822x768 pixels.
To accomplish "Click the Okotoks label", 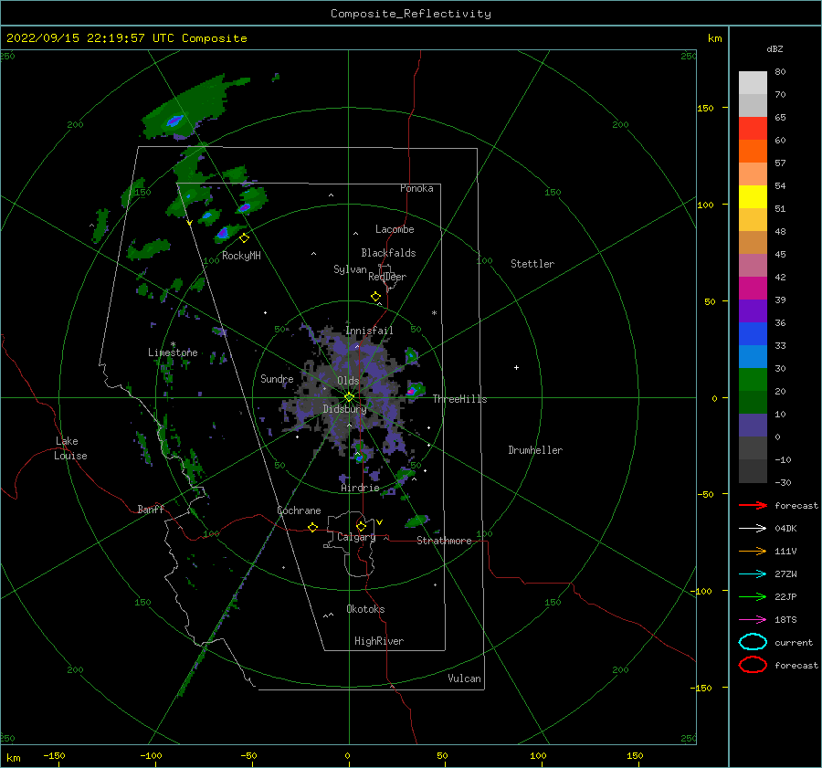I will (x=365, y=609).
